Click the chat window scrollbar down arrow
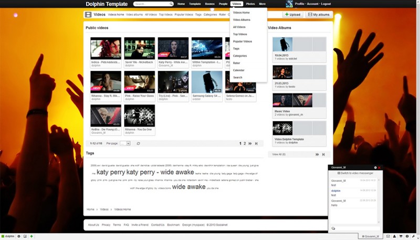 379,222
